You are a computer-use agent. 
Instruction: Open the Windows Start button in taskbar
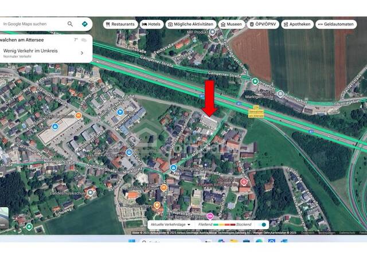131,242
